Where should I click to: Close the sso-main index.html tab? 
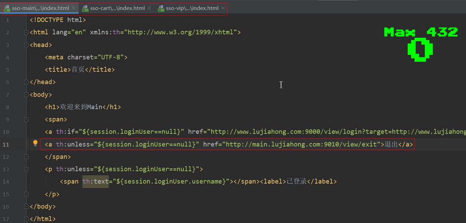pos(73,8)
